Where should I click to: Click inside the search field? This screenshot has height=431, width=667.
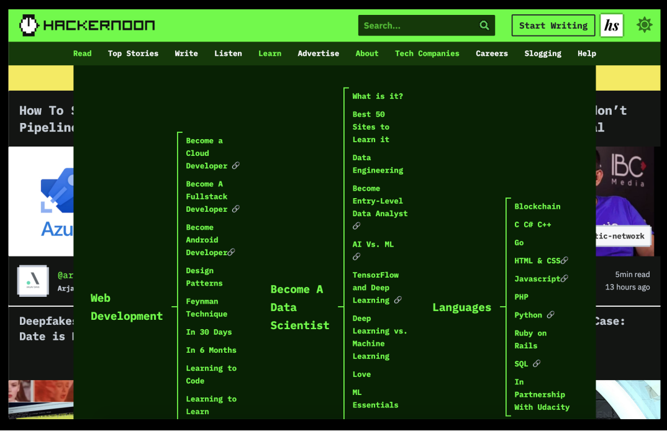coord(416,25)
